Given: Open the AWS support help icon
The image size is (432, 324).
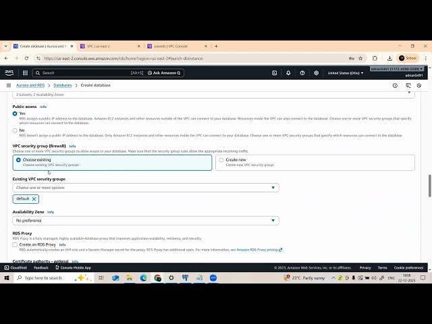Looking at the screenshot, I should click(302, 73).
